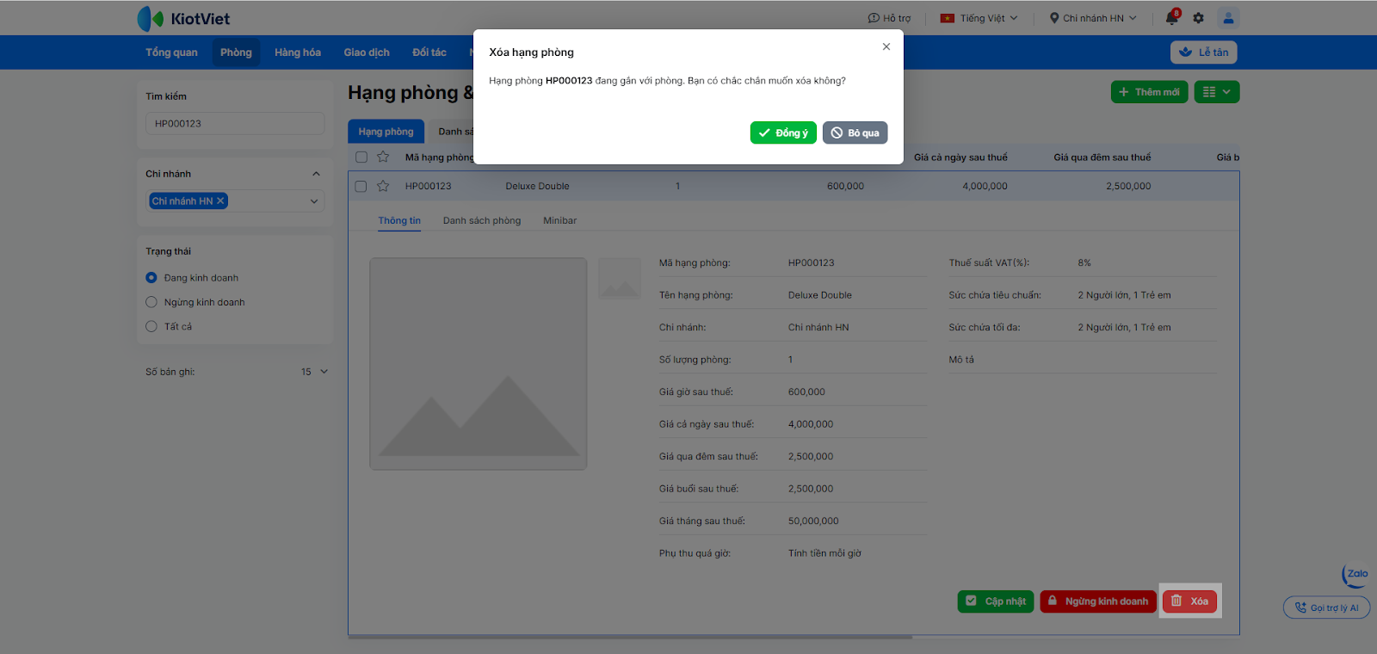
Task: Favorite the HP000123 row with its star
Action: pyautogui.click(x=383, y=186)
